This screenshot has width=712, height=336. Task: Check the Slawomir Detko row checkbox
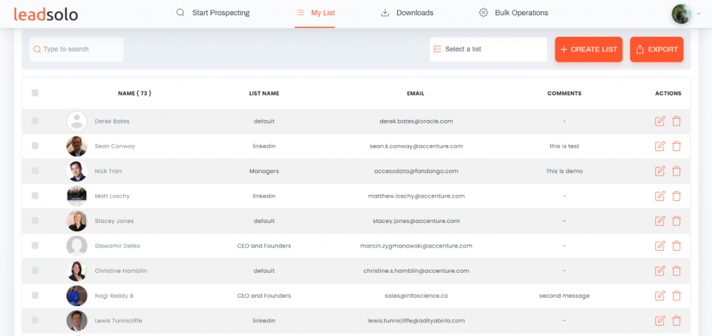pyautogui.click(x=35, y=246)
